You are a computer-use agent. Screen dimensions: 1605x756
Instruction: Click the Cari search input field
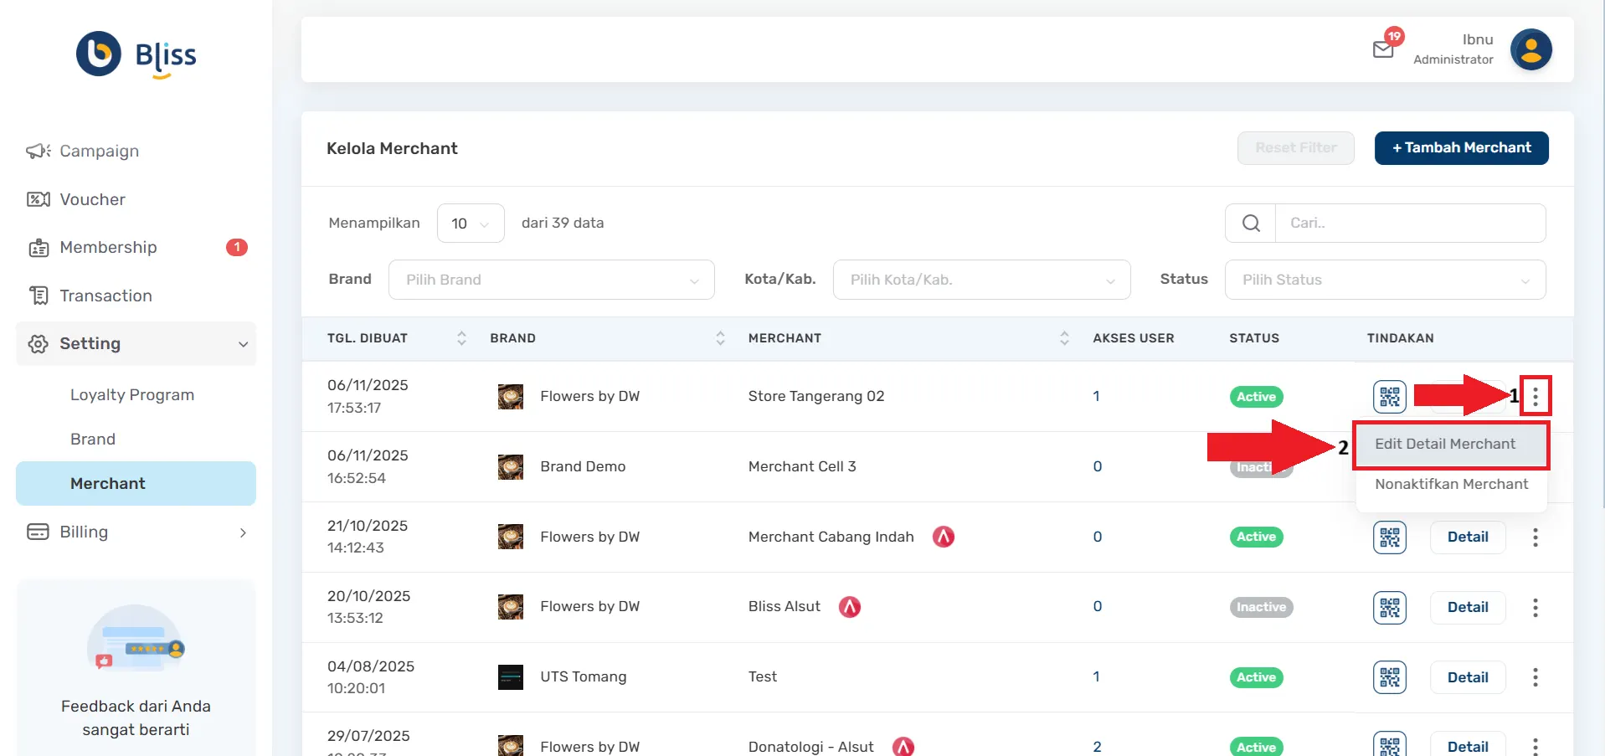point(1410,224)
